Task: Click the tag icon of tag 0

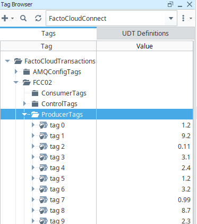Action: [x=44, y=125]
